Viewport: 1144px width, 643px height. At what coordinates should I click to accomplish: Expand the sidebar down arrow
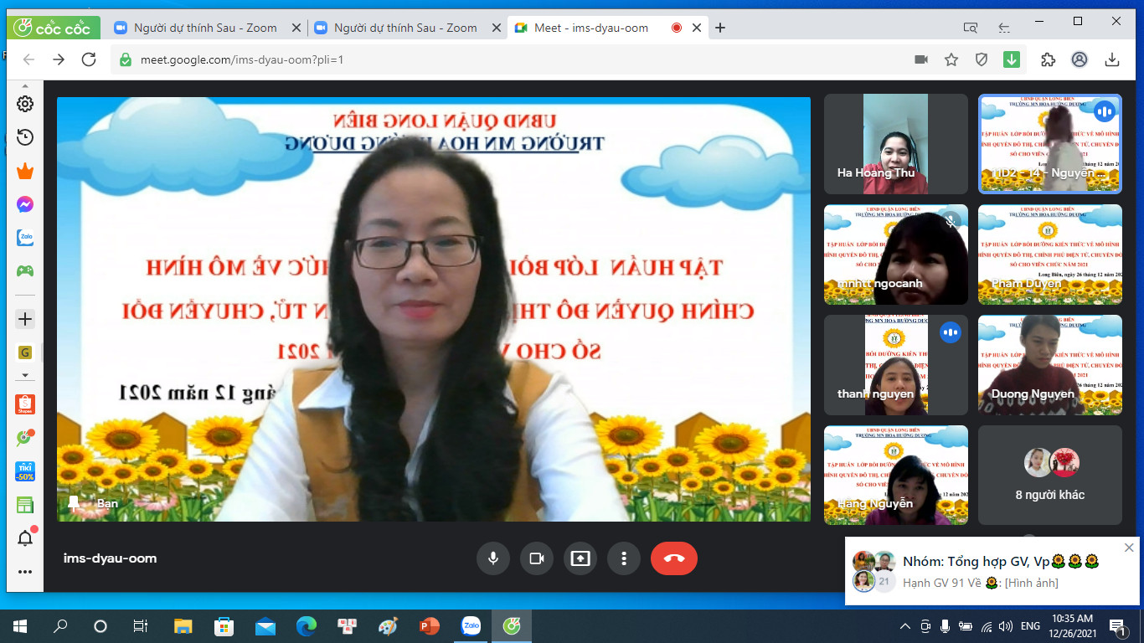tap(25, 375)
